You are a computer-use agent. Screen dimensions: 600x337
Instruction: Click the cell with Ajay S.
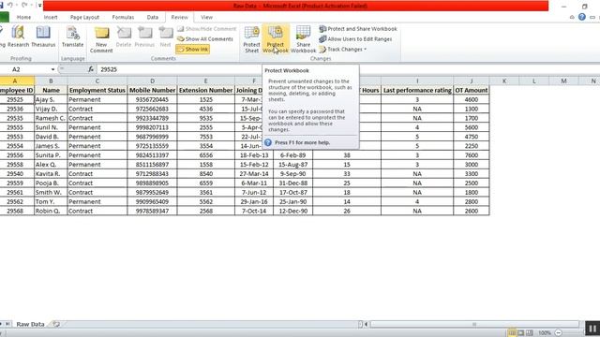point(51,99)
